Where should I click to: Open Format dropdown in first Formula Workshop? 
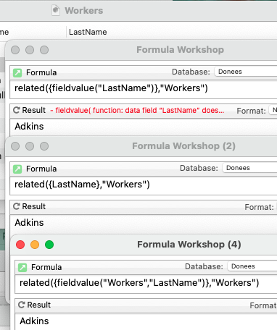tap(273, 110)
